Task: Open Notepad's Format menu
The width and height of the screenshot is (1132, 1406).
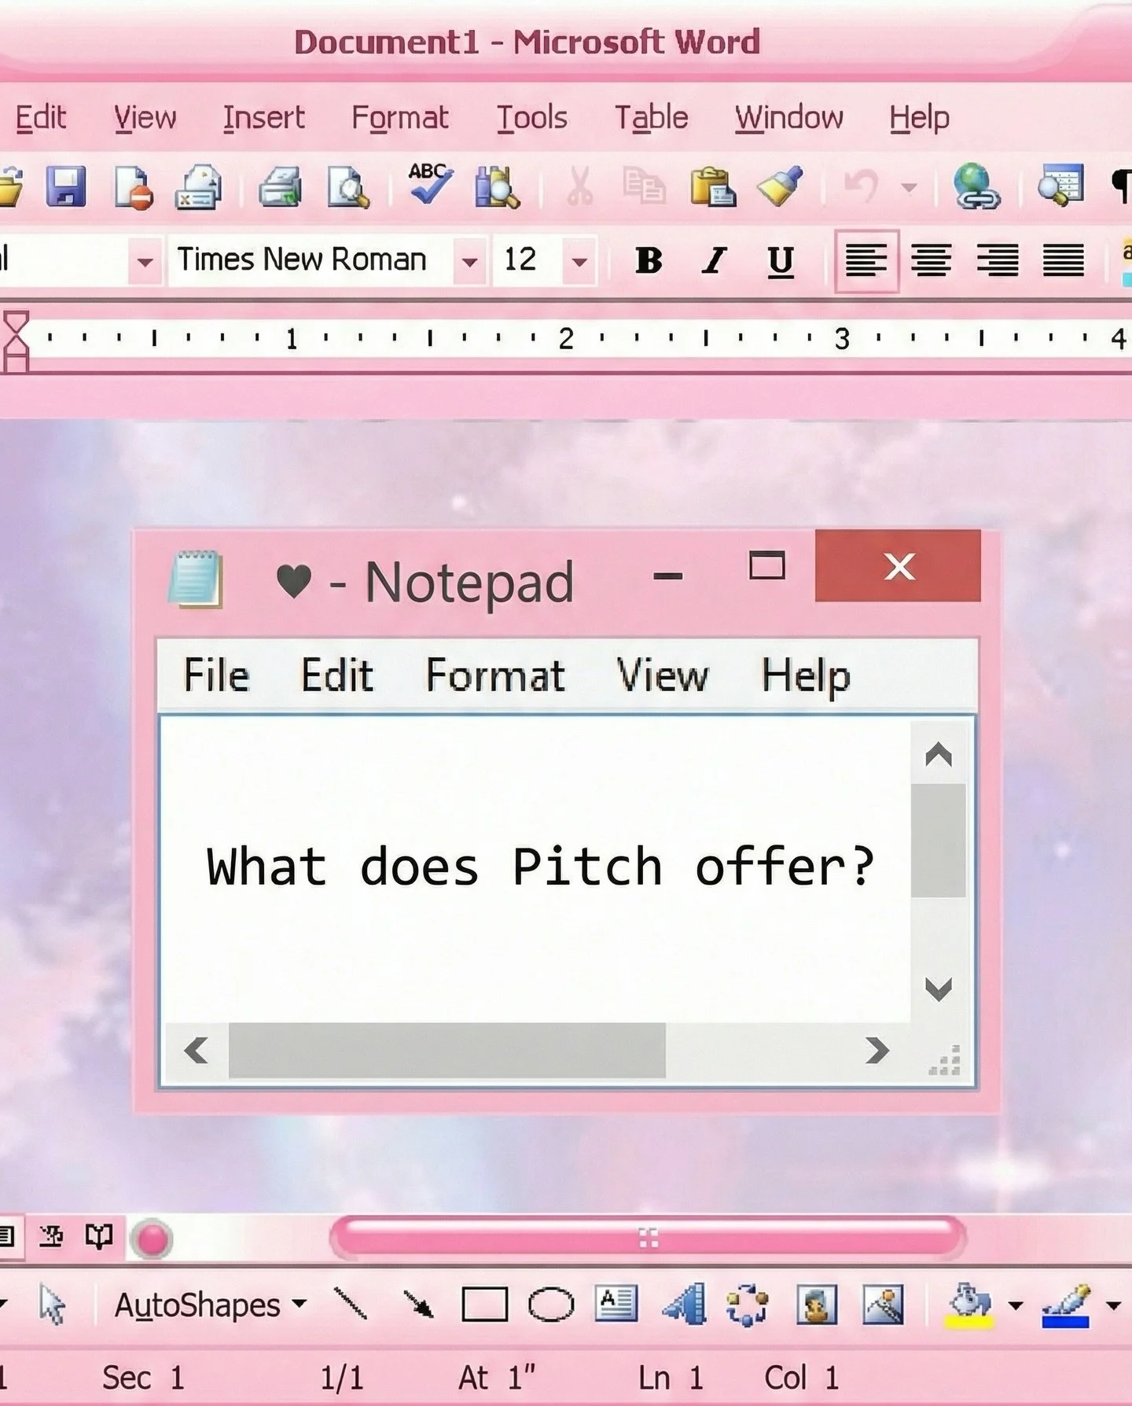Action: (x=495, y=675)
